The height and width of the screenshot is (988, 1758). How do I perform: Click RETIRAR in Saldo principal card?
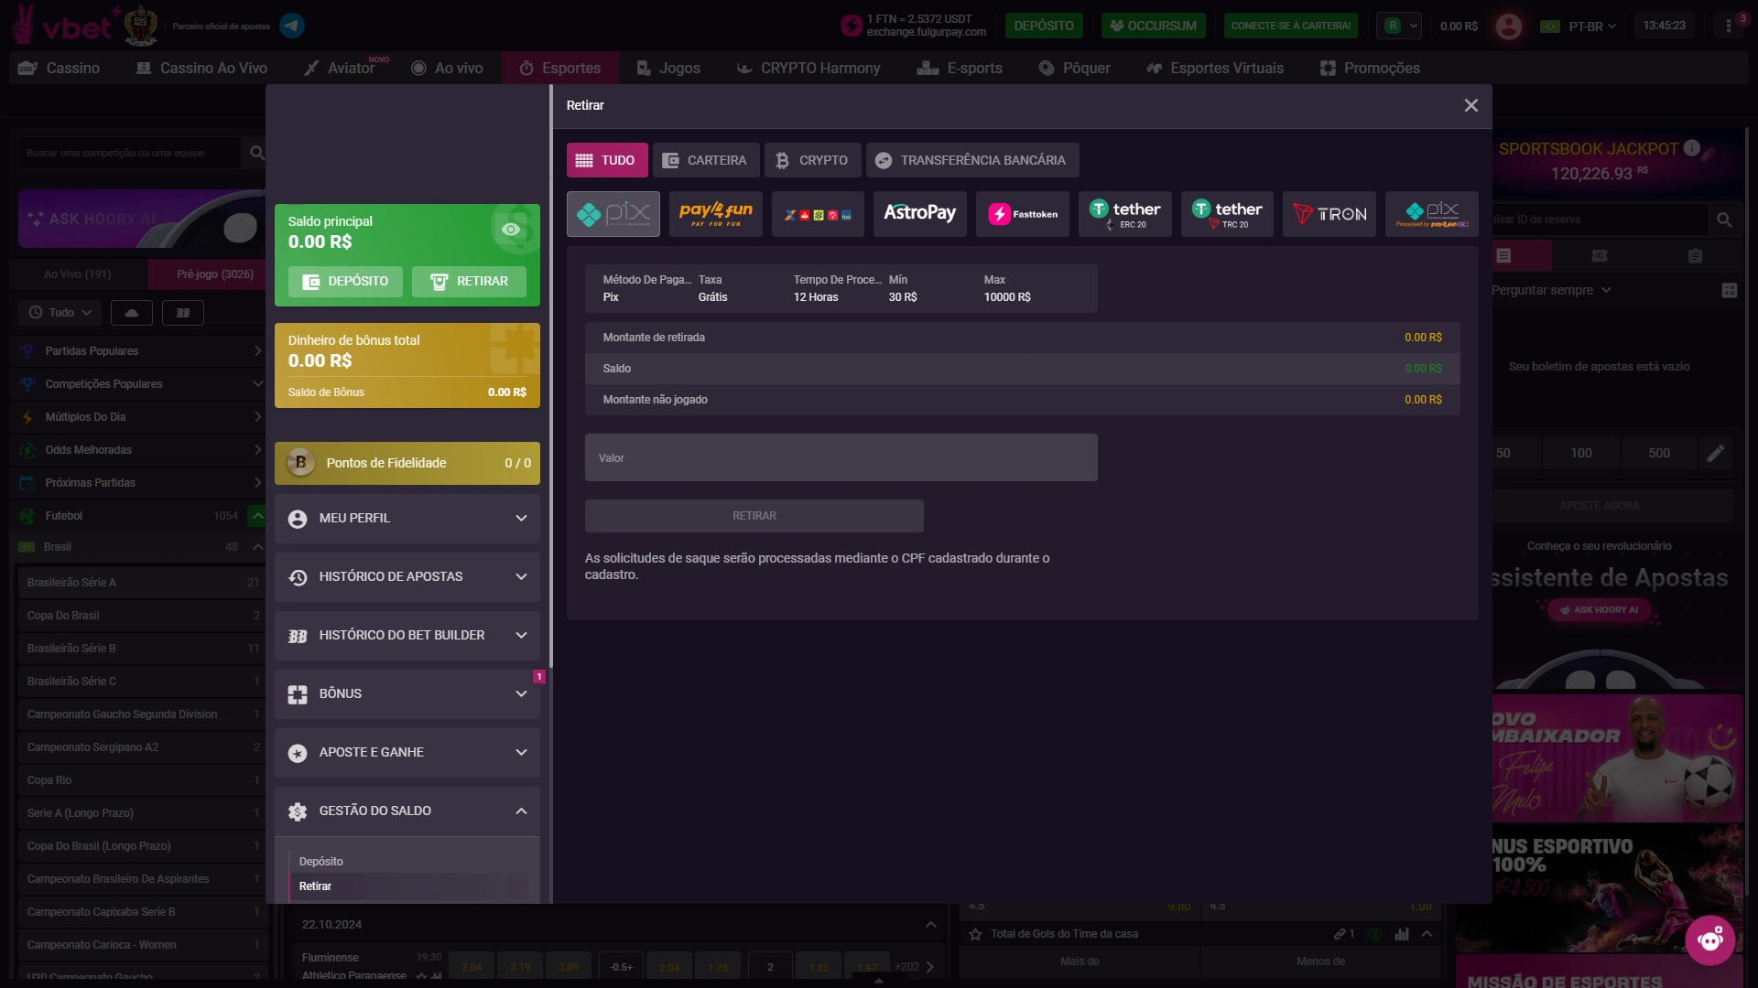(469, 282)
